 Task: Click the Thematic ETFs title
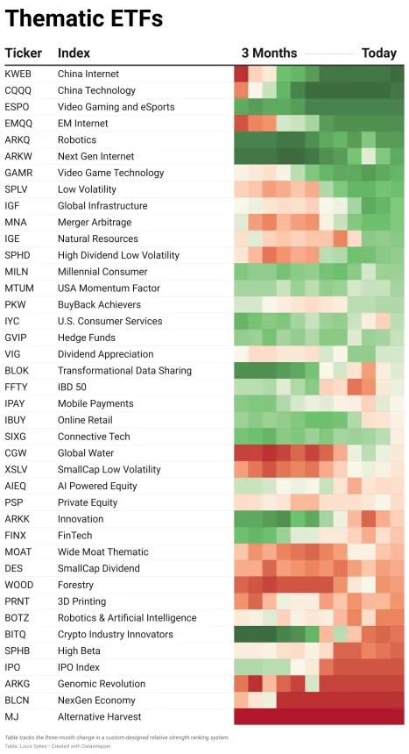84,18
